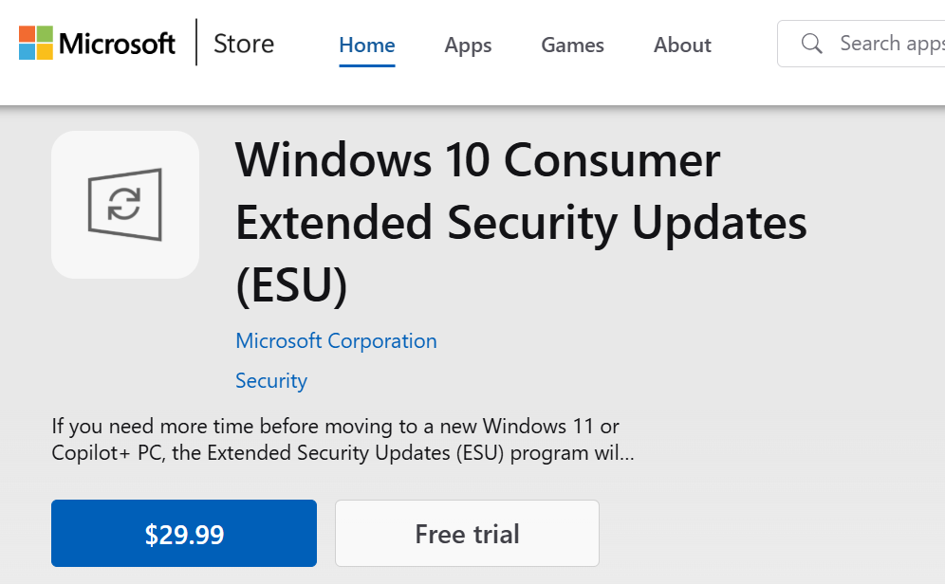
Task: Click the Microsoft wordmark text
Action: coord(118,44)
